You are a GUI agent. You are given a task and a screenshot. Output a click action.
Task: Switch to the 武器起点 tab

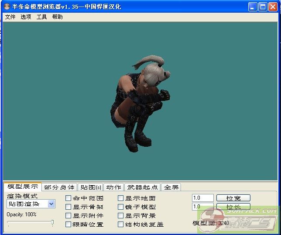click(143, 187)
